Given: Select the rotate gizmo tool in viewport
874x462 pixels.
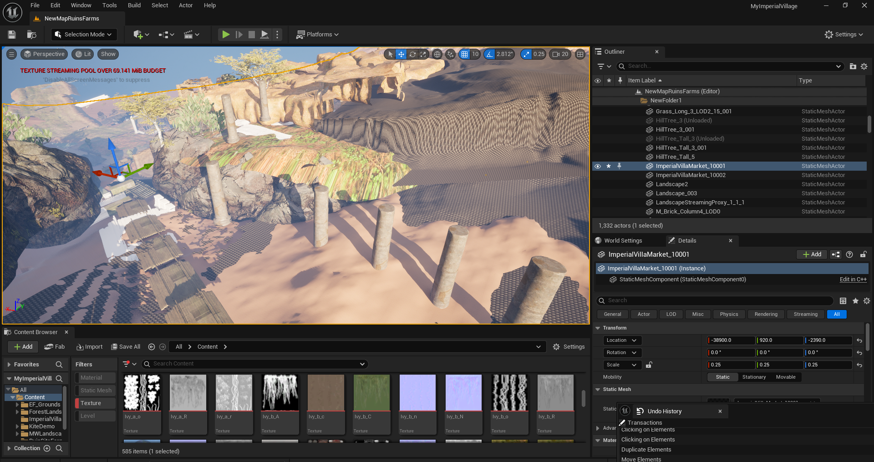Looking at the screenshot, I should [x=412, y=54].
